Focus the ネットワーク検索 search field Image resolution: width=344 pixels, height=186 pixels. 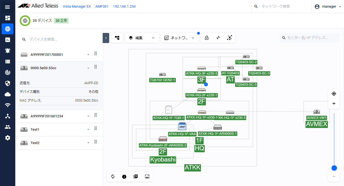tap(282, 7)
